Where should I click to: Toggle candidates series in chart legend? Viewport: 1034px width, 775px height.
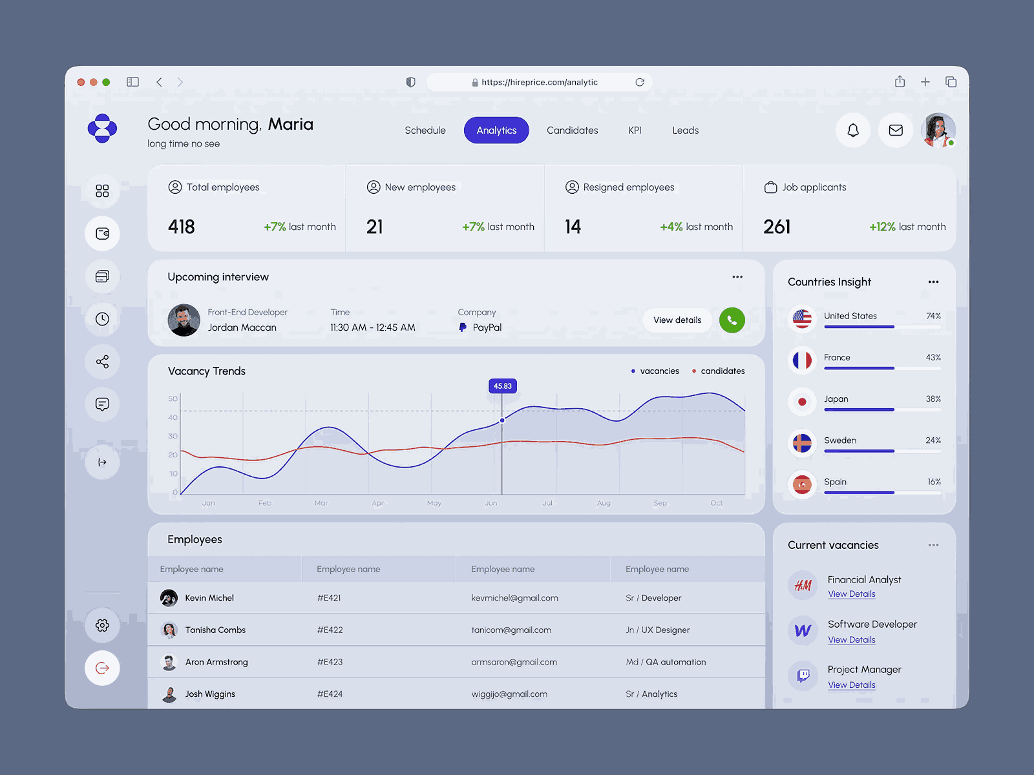[x=719, y=371]
